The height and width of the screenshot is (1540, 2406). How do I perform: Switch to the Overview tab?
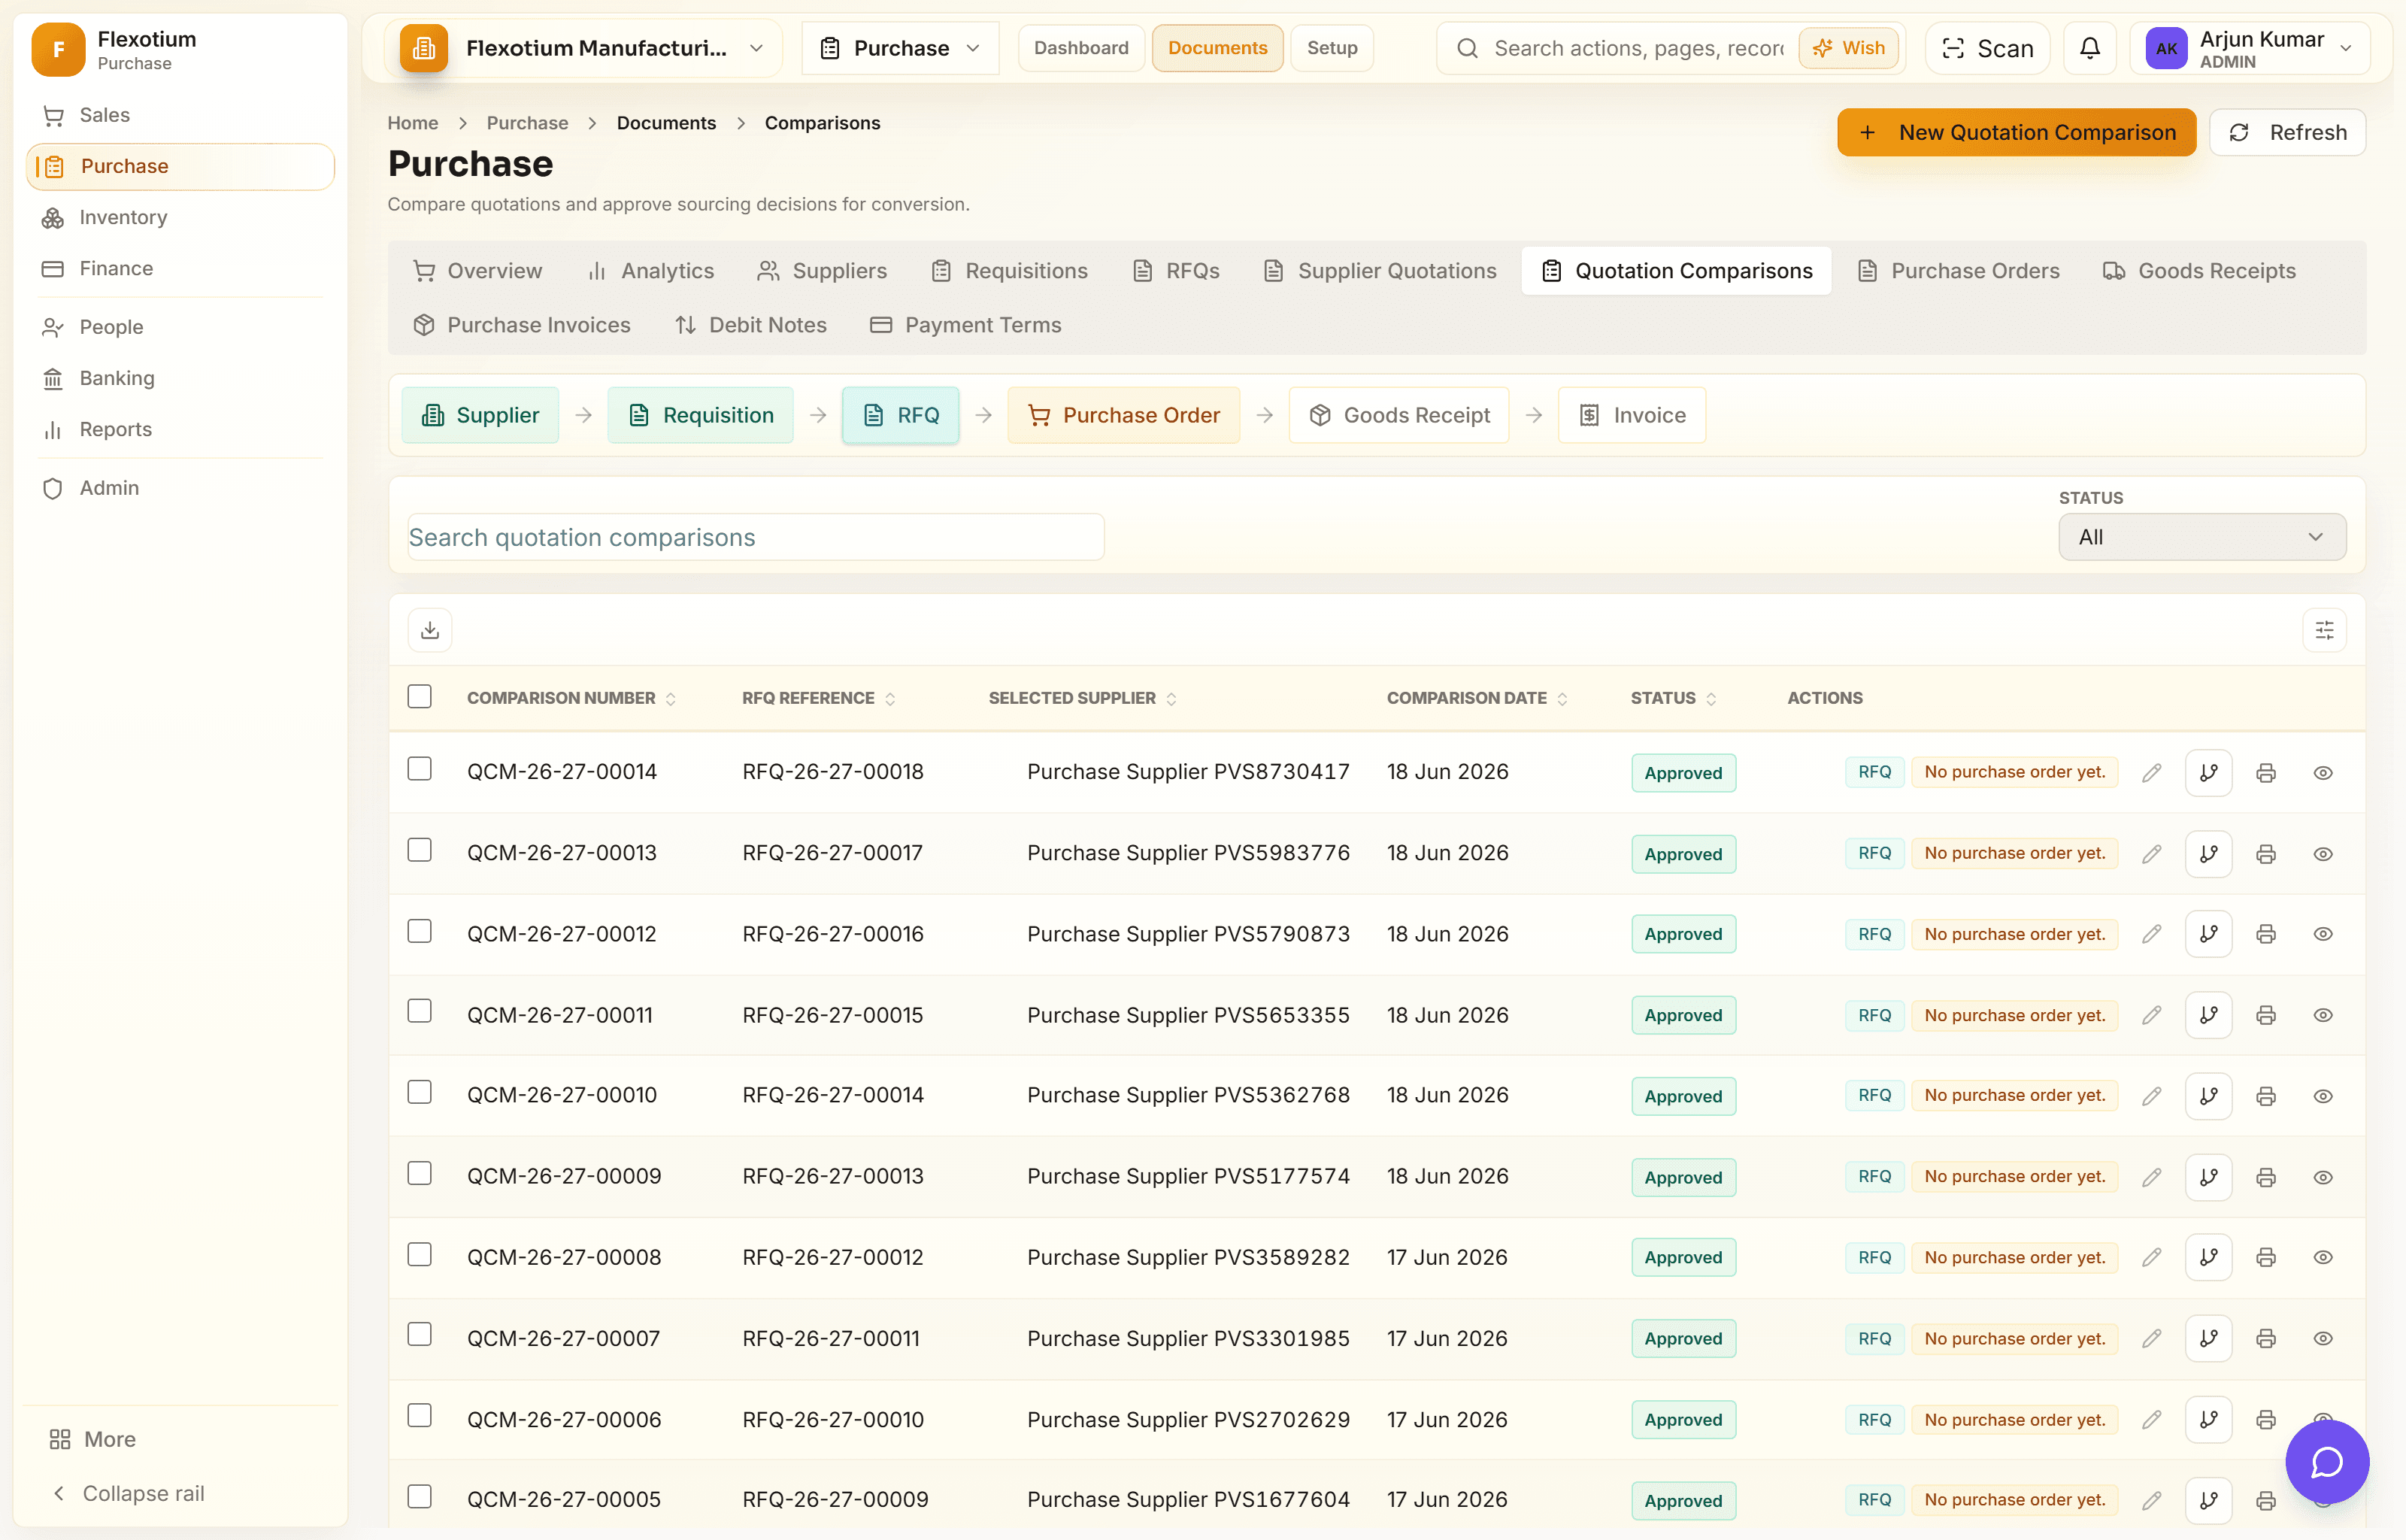[477, 271]
